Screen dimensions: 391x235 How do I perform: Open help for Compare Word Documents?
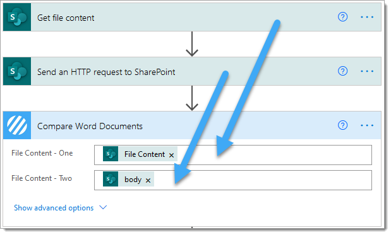[x=342, y=125]
